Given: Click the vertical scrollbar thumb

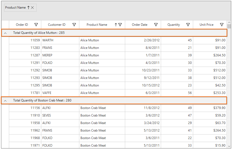Looking at the screenshot, I should pos(229,26).
